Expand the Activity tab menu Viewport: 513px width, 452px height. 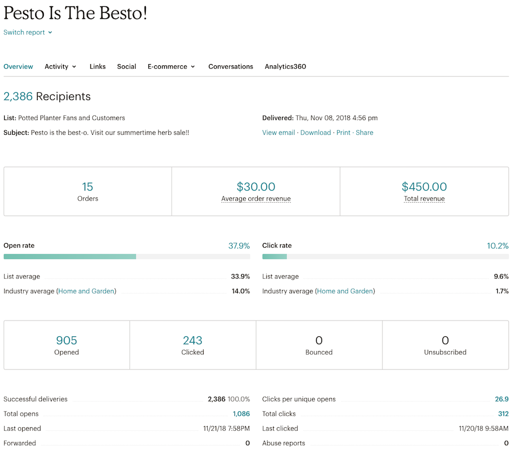pos(61,67)
